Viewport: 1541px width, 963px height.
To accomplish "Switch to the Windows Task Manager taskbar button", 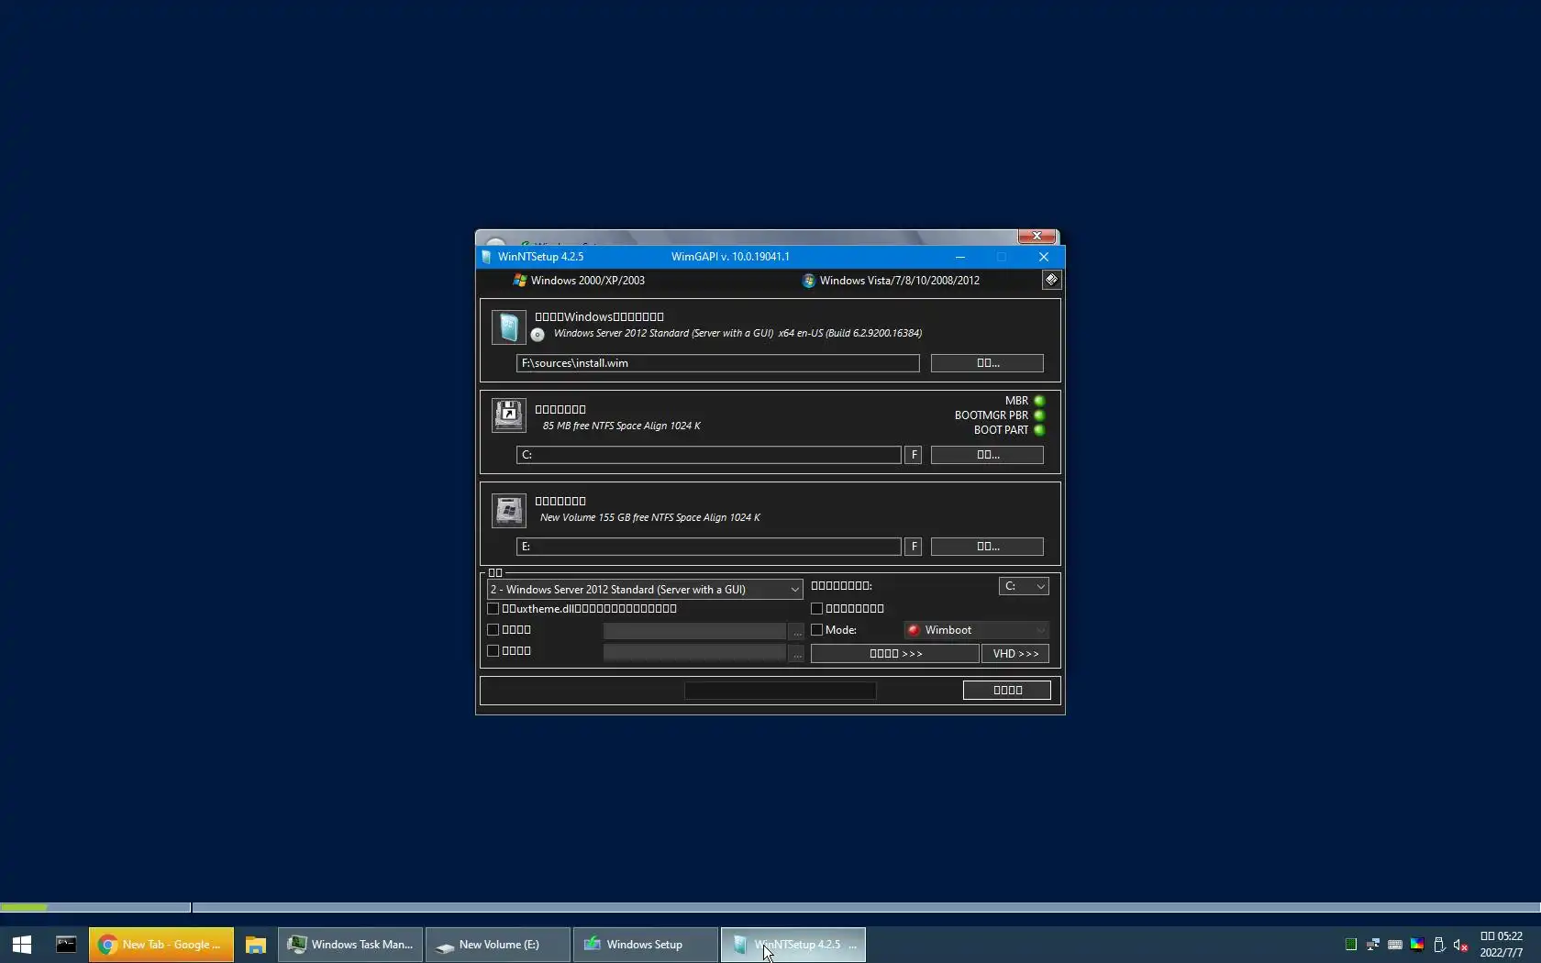I will (x=350, y=945).
